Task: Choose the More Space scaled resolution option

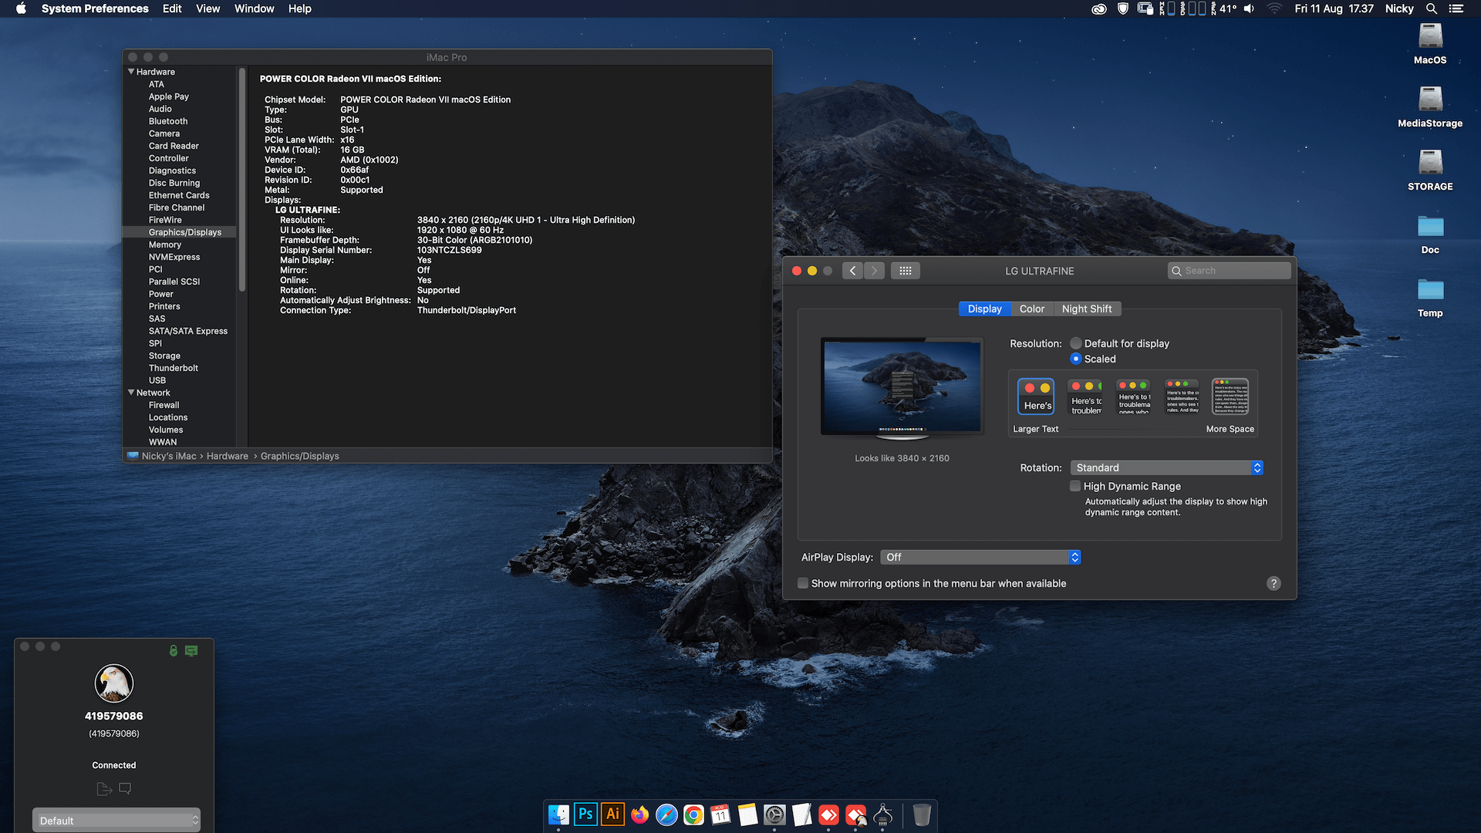Action: [x=1230, y=396]
